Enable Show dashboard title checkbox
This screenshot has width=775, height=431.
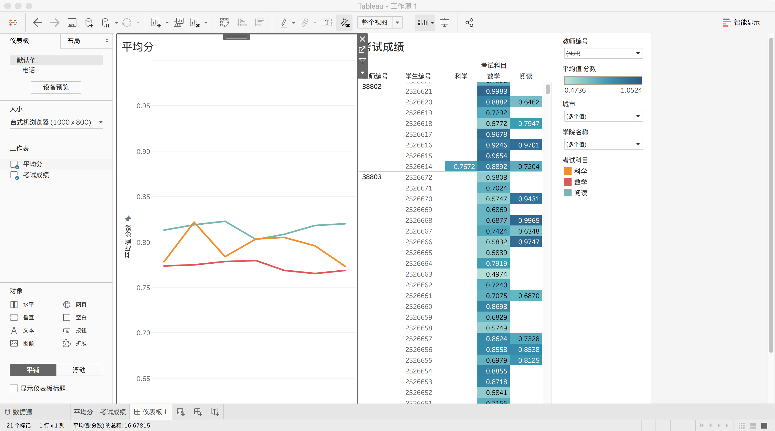click(x=14, y=388)
